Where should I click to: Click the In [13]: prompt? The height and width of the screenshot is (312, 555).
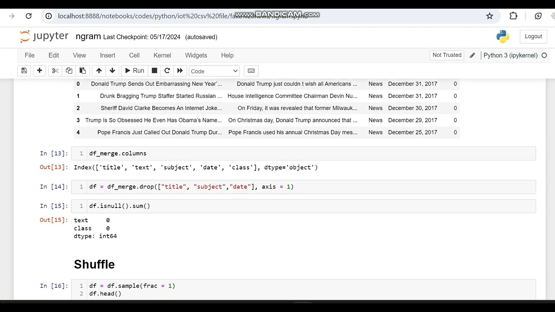(x=54, y=153)
